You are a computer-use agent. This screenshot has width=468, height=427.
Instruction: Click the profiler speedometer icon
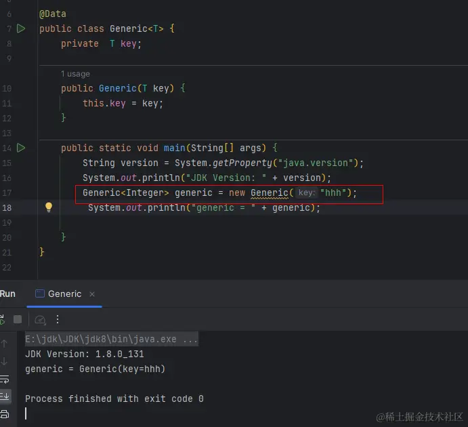pyautogui.click(x=40, y=319)
